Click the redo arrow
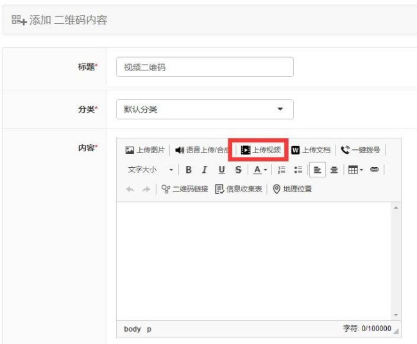Viewport: 417px width, 344px height. point(146,189)
